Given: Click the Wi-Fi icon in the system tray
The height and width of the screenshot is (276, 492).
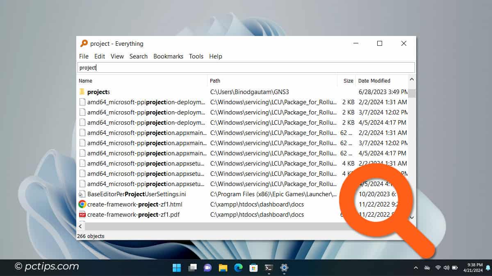Looking at the screenshot, I should point(438,268).
